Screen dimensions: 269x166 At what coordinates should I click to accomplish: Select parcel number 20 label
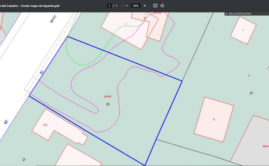pos(108,104)
